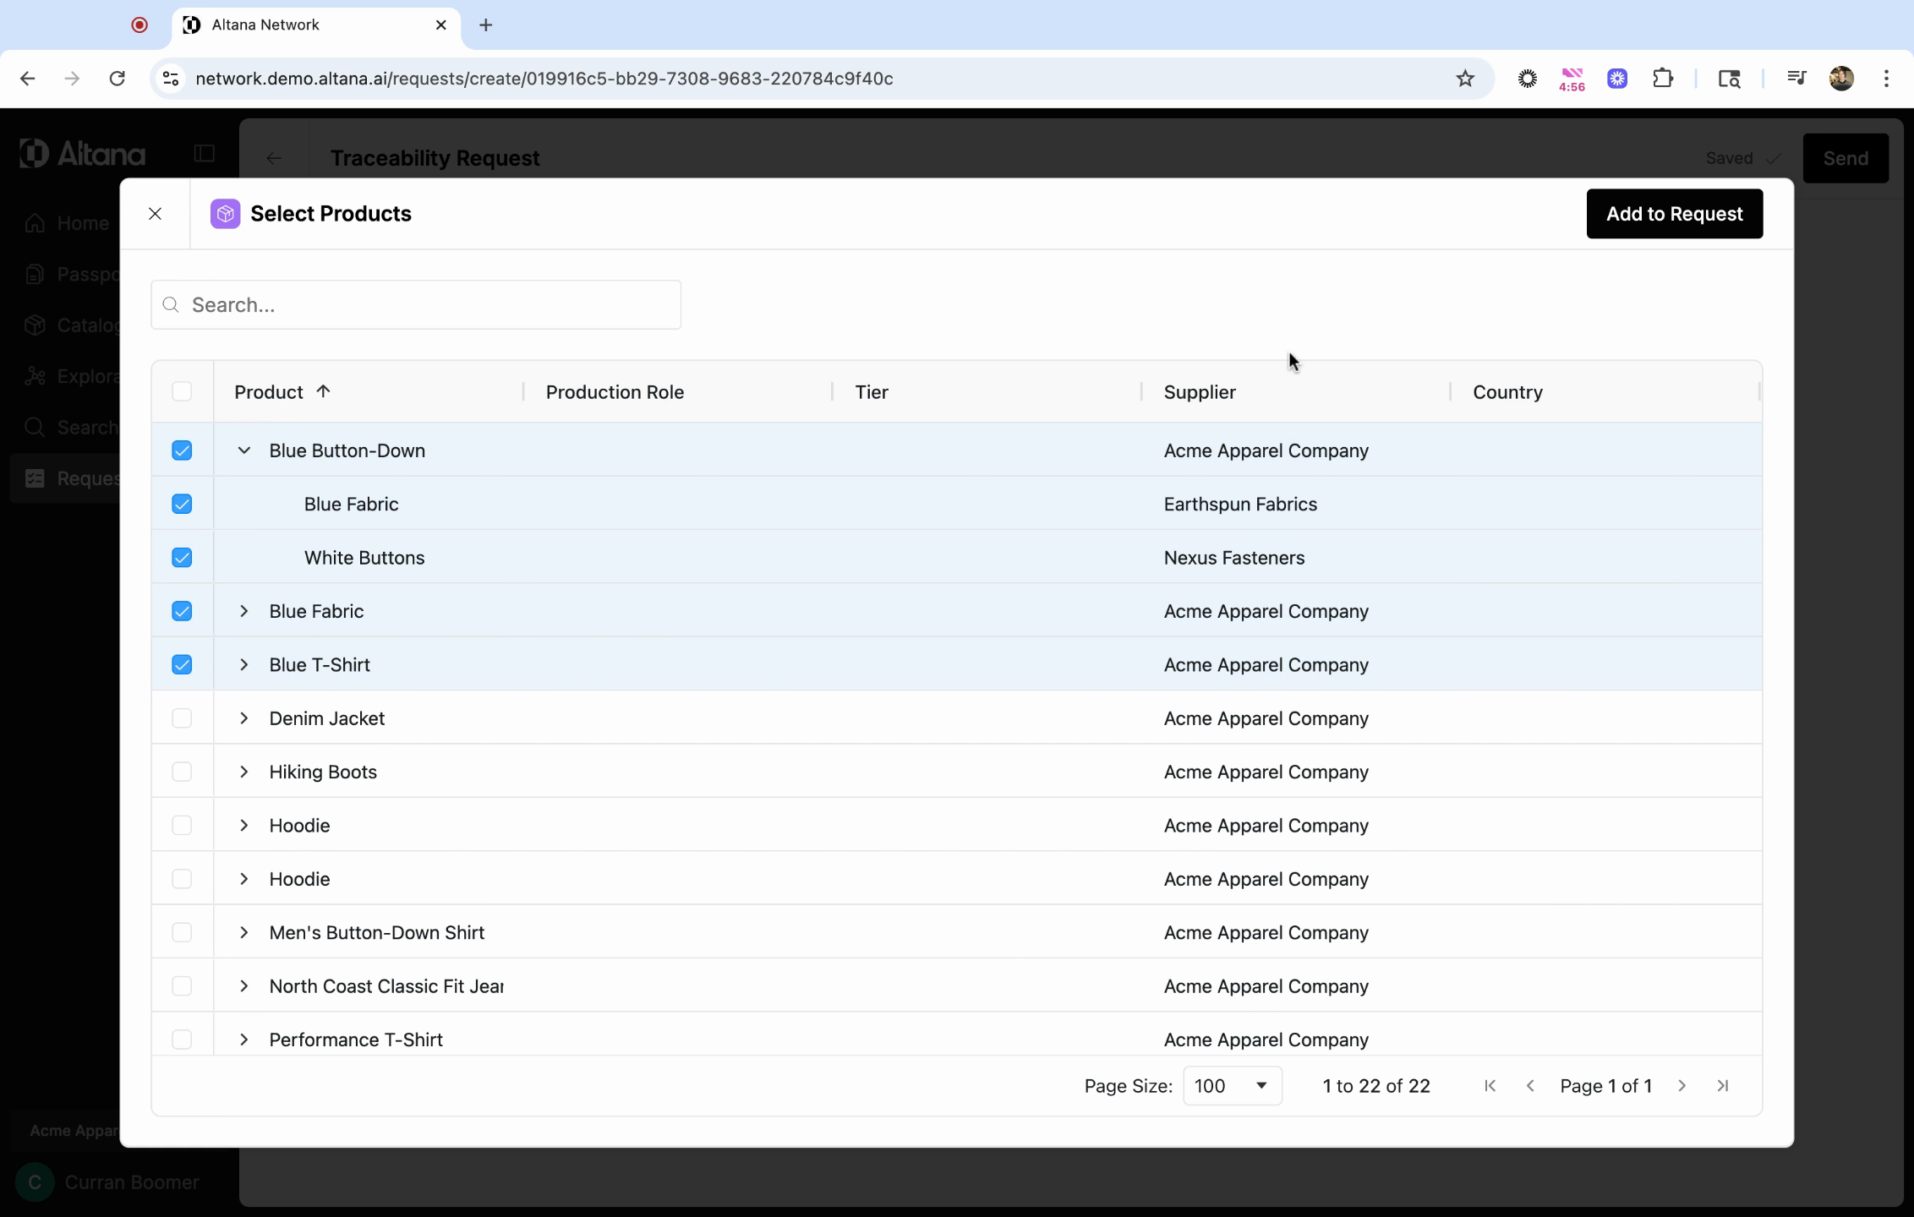The height and width of the screenshot is (1217, 1914).
Task: Click the next page arrow in pagination
Action: [1682, 1086]
